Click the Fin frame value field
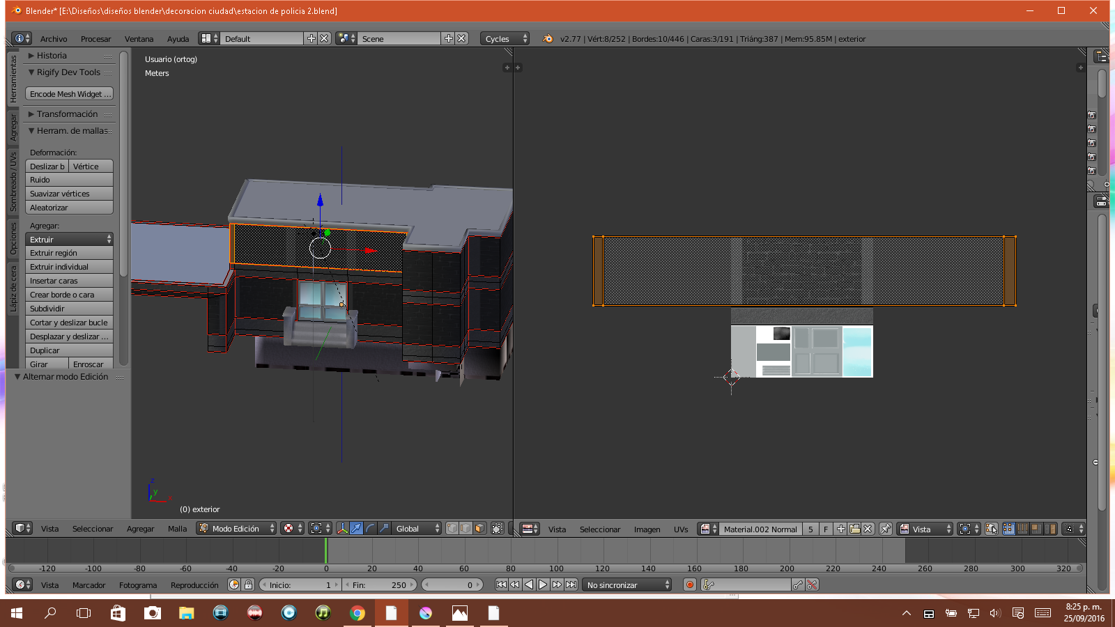 tap(380, 585)
